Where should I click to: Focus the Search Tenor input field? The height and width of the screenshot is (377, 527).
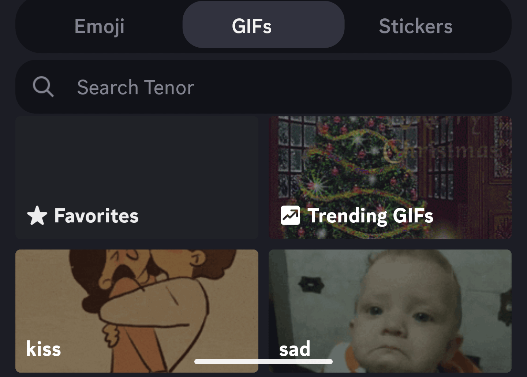point(263,87)
